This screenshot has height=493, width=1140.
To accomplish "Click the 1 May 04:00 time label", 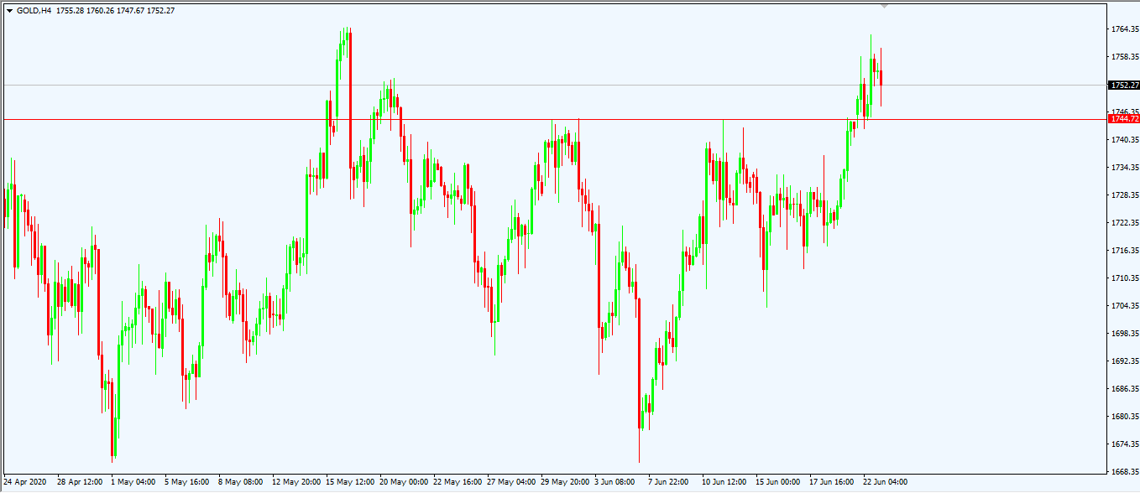I will tap(133, 483).
